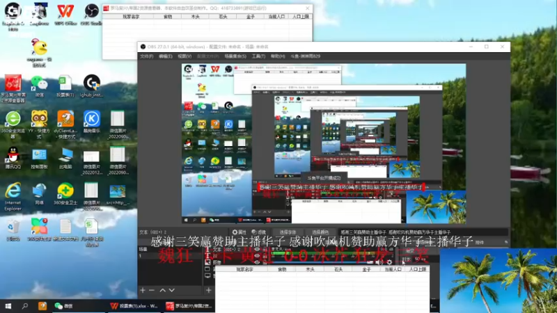Open the src=http palm tree image file
The height and width of the screenshot is (313, 557).
(118, 194)
